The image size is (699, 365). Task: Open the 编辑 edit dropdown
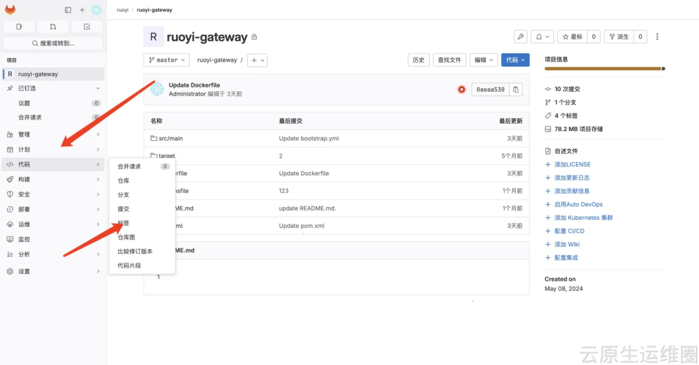click(483, 60)
